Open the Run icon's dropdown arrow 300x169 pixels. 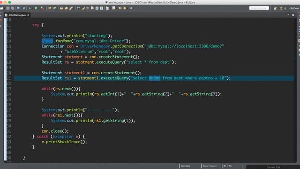point(38,8)
